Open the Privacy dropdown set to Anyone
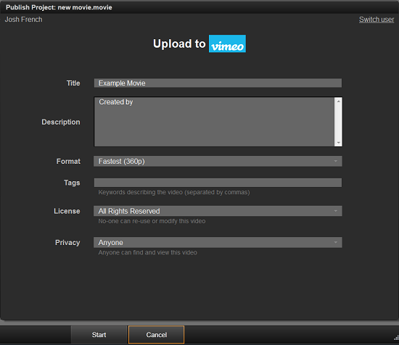This screenshot has height=345, width=399. point(218,243)
